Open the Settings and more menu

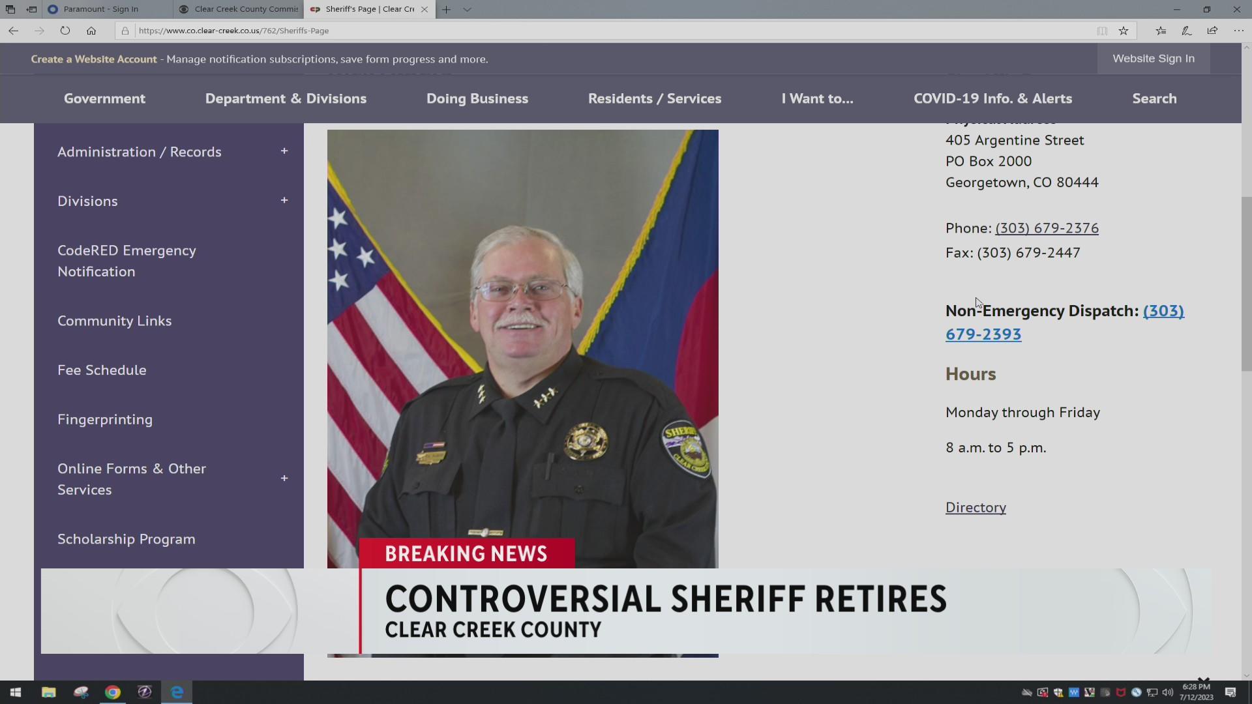point(1238,30)
